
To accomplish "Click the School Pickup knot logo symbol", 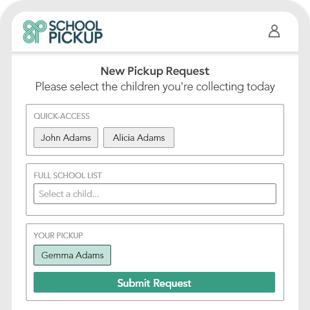I will pos(35,32).
